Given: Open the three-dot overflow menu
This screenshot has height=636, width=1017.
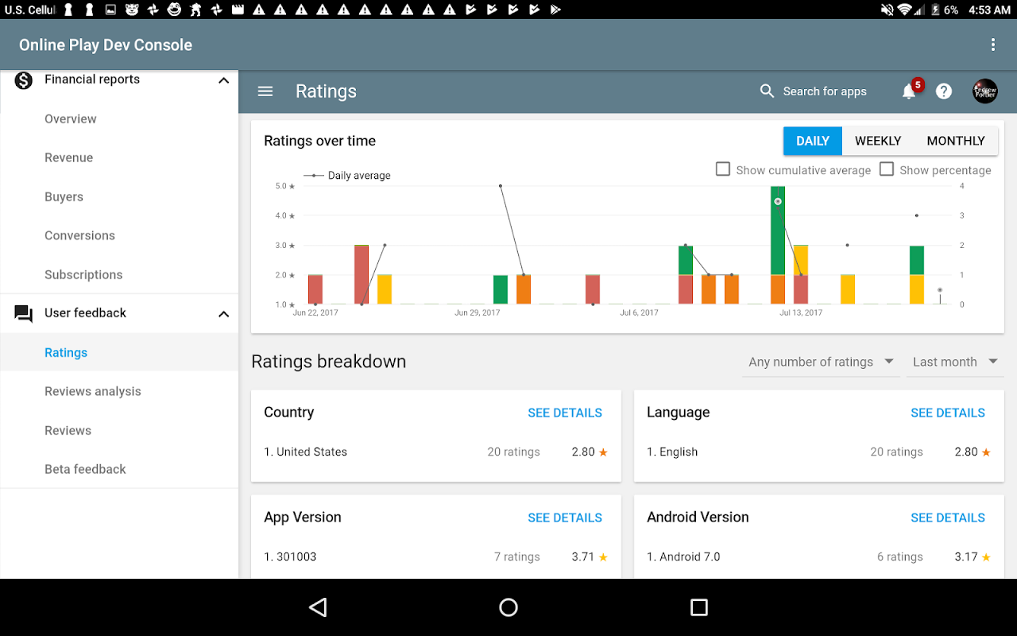Looking at the screenshot, I should click(992, 45).
